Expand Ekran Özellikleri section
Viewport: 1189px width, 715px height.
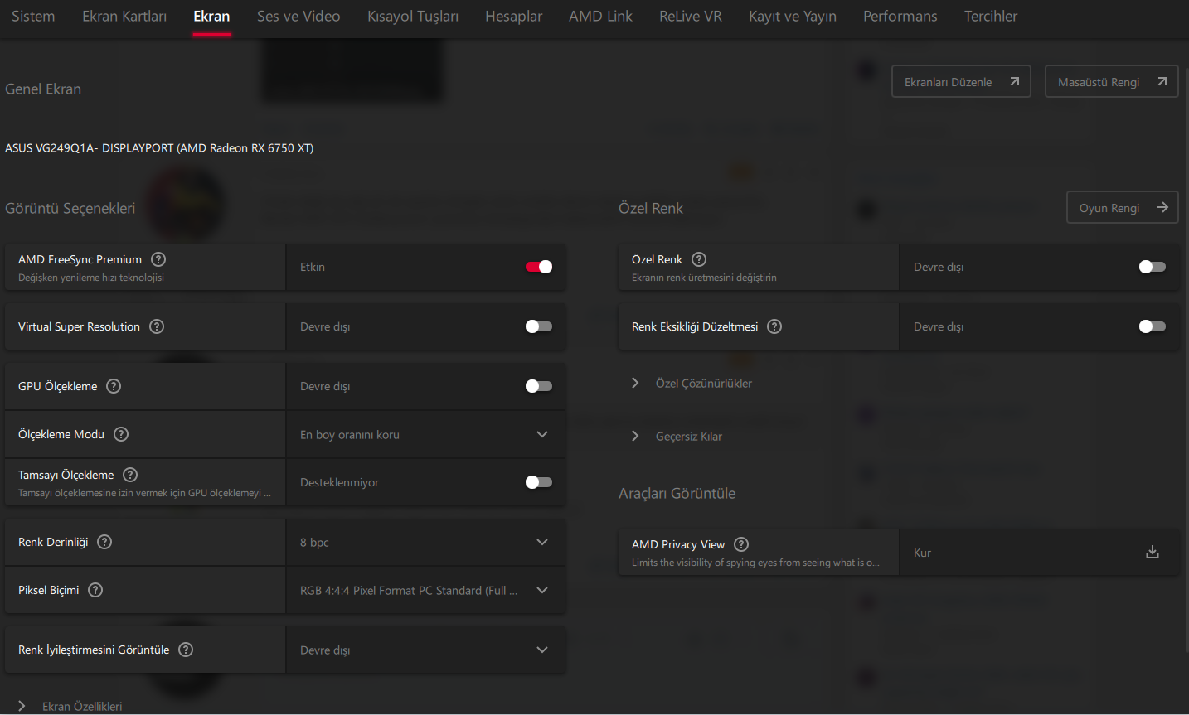tap(70, 706)
